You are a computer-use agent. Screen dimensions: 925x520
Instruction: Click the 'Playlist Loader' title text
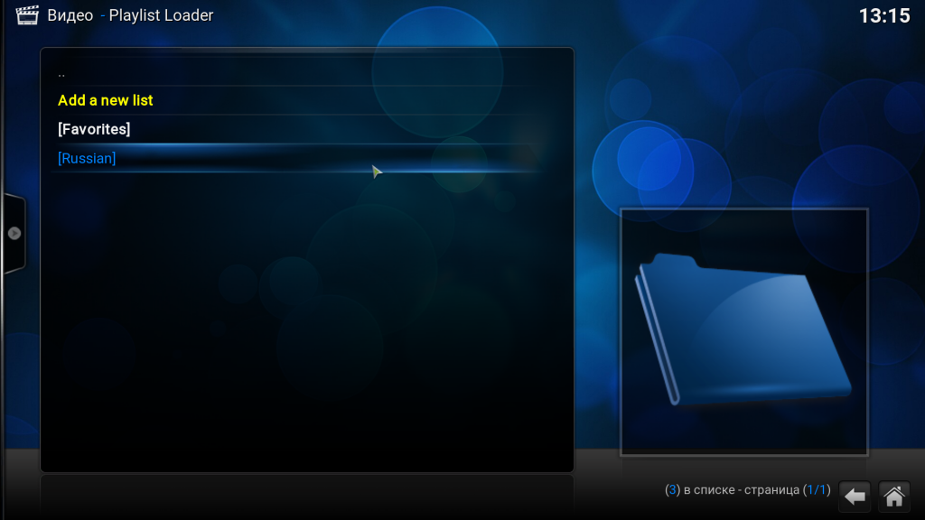tap(161, 15)
